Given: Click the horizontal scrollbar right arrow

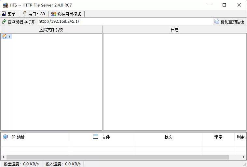Looking at the screenshot, I should (x=243, y=157).
